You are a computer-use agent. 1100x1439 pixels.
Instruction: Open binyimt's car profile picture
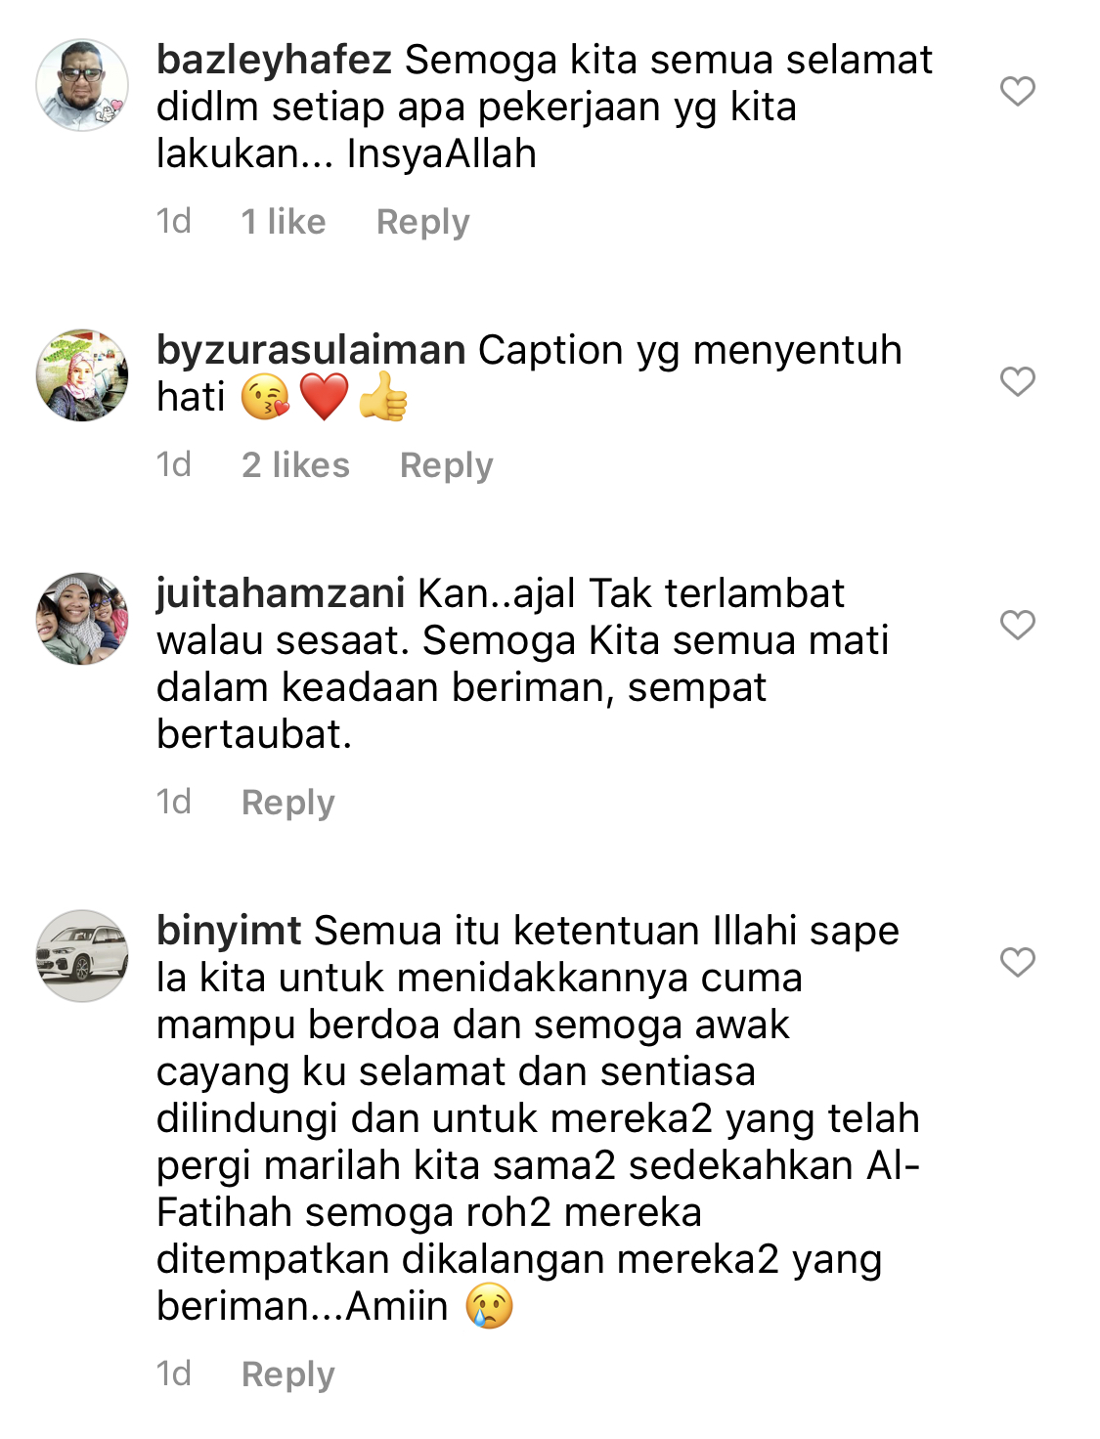[82, 956]
